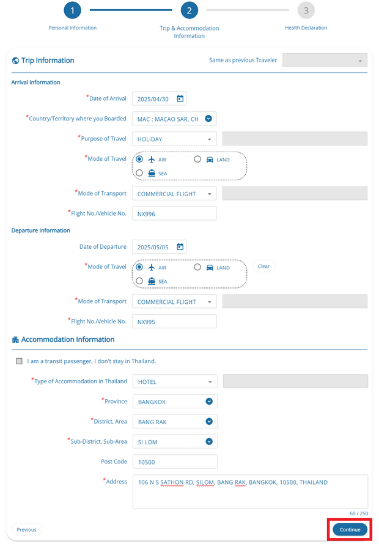Viewport: 379px width, 552px height.
Task: Click the airplane icon in arrival Mode of Travel
Action: [152, 160]
